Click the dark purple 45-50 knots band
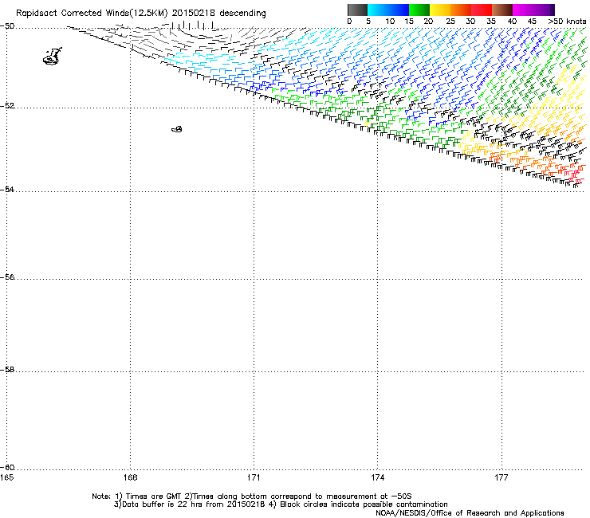This screenshot has height=518, width=590. pos(544,10)
